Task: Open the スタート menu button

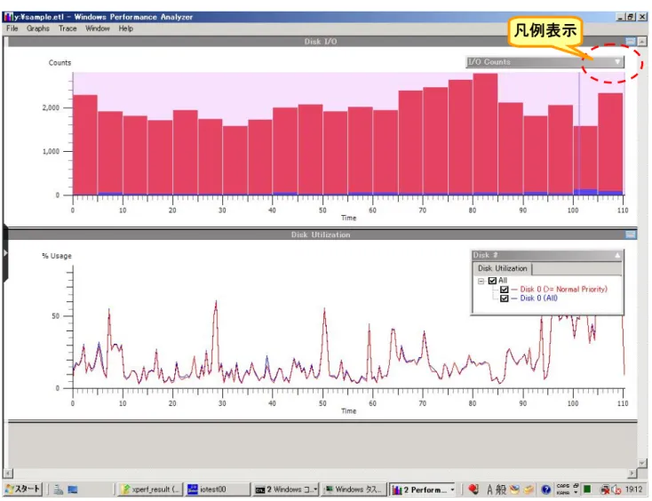Action: (23, 489)
